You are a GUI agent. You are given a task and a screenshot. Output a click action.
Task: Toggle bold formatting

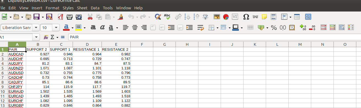click(x=93, y=27)
